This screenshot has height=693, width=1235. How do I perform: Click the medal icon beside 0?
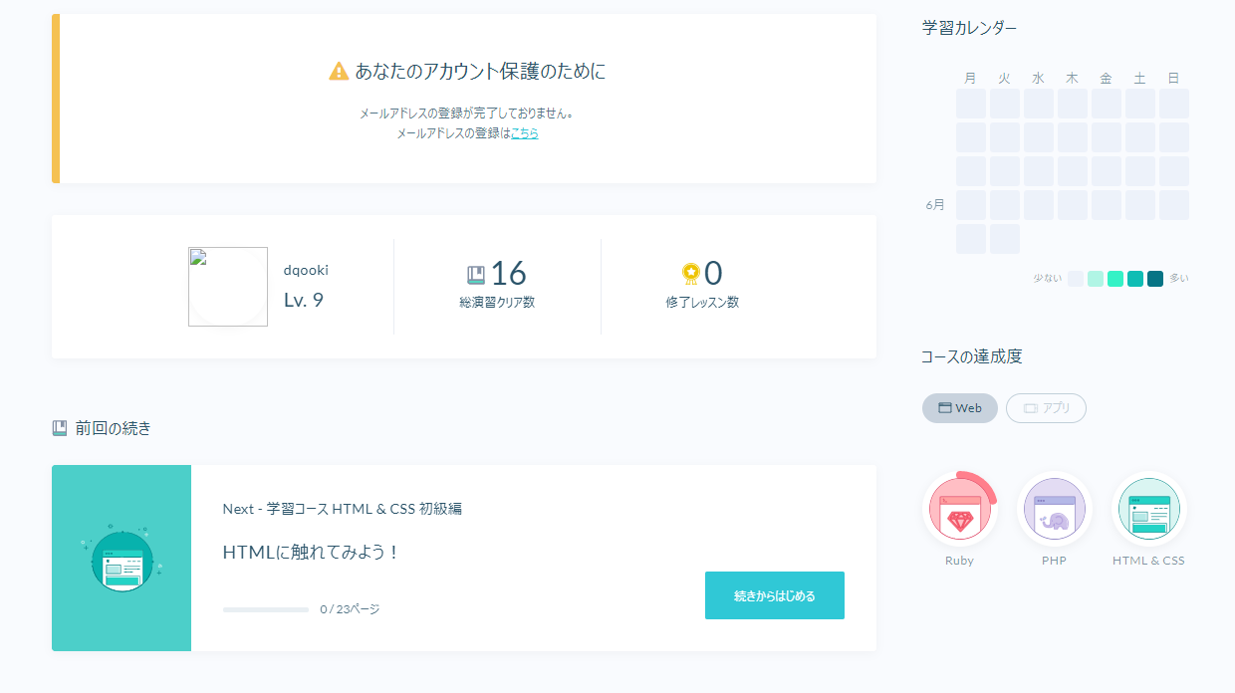[x=691, y=274]
